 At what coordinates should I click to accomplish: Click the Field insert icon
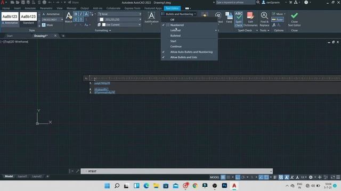[229, 18]
